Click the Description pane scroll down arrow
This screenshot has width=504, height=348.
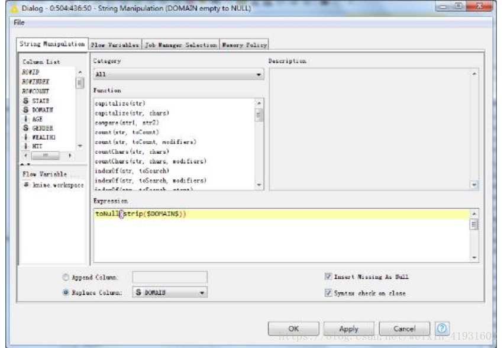coord(474,185)
